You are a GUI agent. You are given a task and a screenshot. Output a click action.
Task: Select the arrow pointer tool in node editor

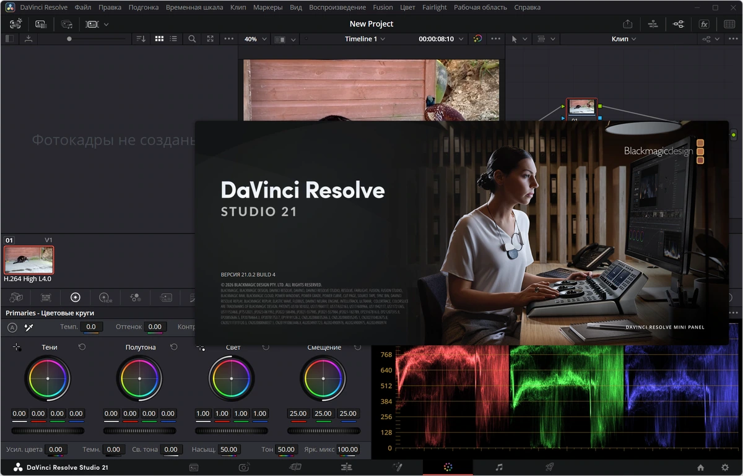click(515, 39)
